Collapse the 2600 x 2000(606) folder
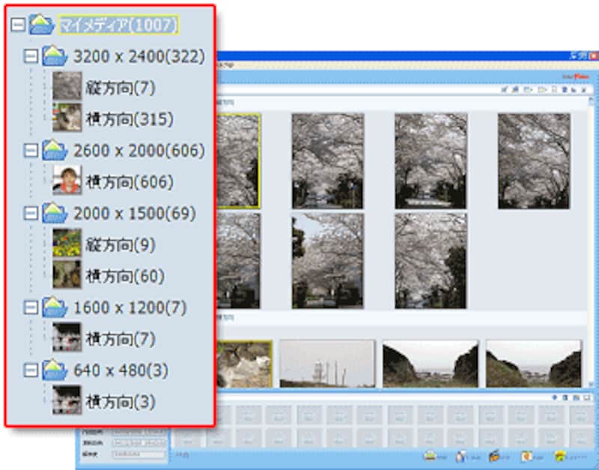This screenshot has width=599, height=470. point(31,151)
